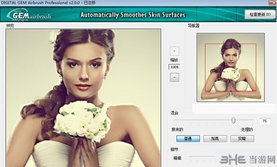Click the blend slider handle

[x=233, y=120]
